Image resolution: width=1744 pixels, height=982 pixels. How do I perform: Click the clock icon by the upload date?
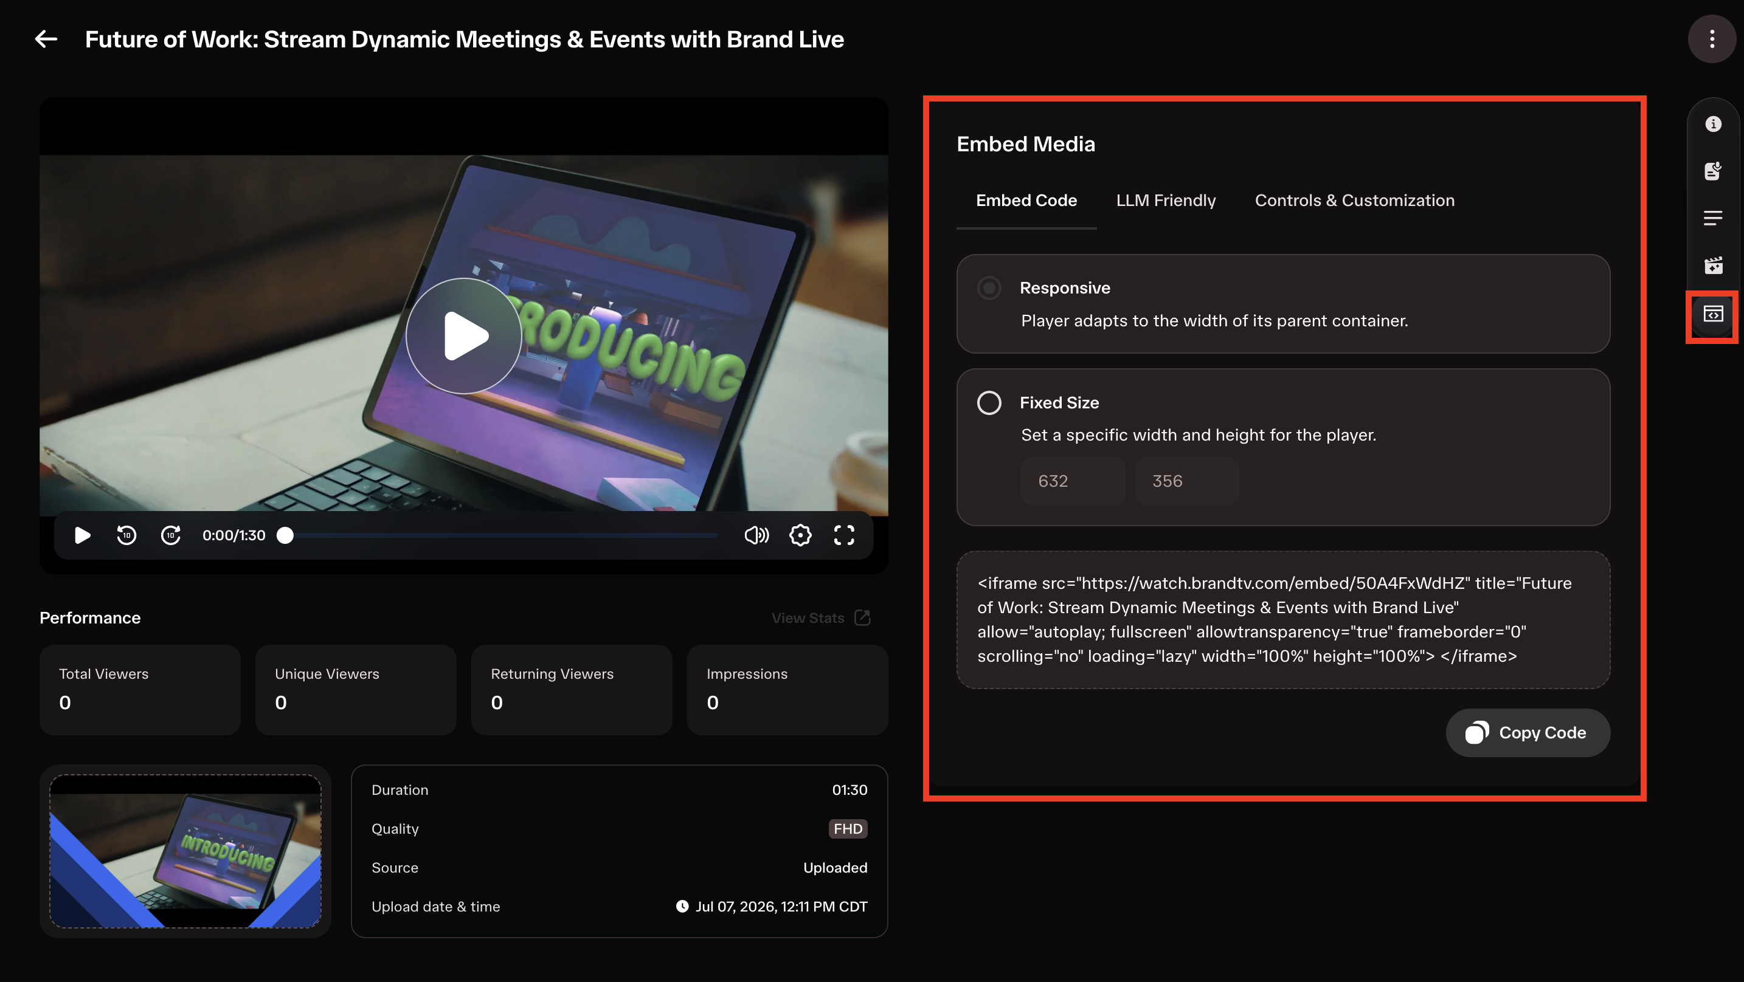coord(682,906)
